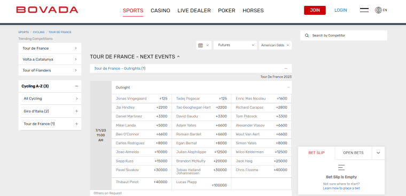This screenshot has width=406, height=196.
Task: Select Ben O'Connor +6600 odds
Action: click(x=142, y=134)
